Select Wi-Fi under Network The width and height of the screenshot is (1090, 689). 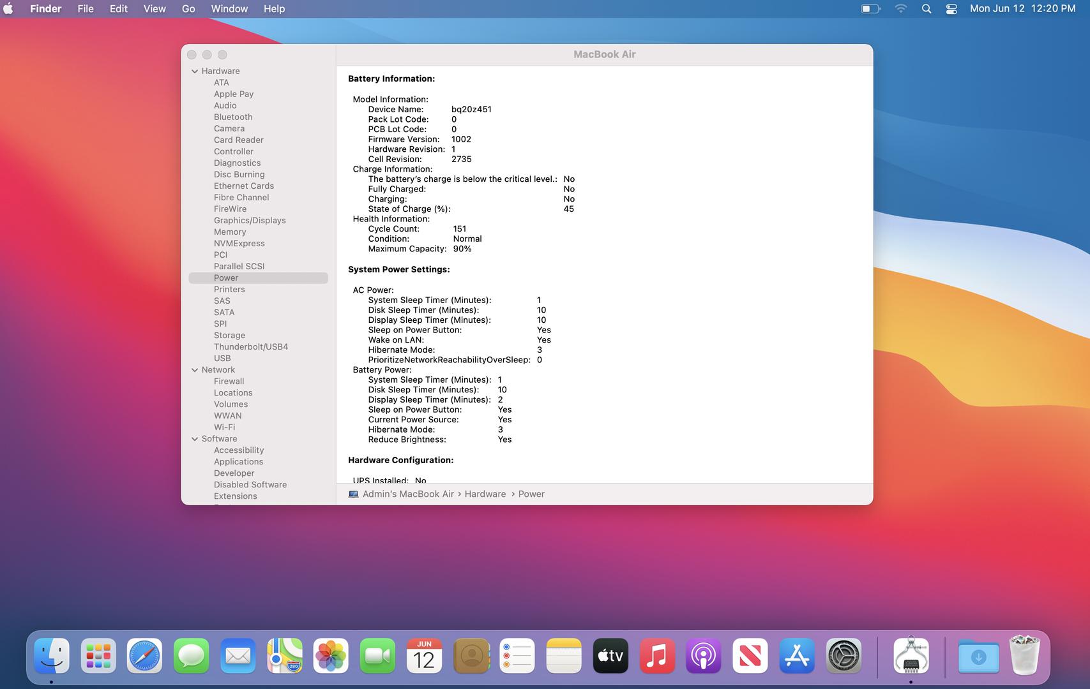(224, 427)
